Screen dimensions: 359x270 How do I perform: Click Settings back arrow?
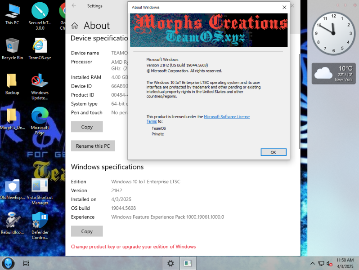tap(74, 5)
